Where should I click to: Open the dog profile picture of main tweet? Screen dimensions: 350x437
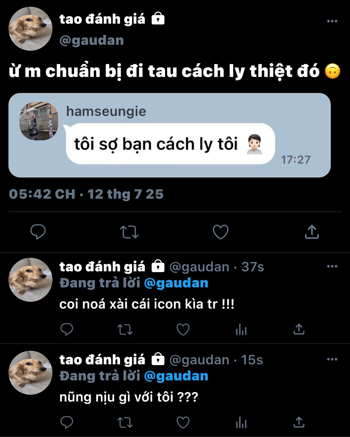coord(30,29)
